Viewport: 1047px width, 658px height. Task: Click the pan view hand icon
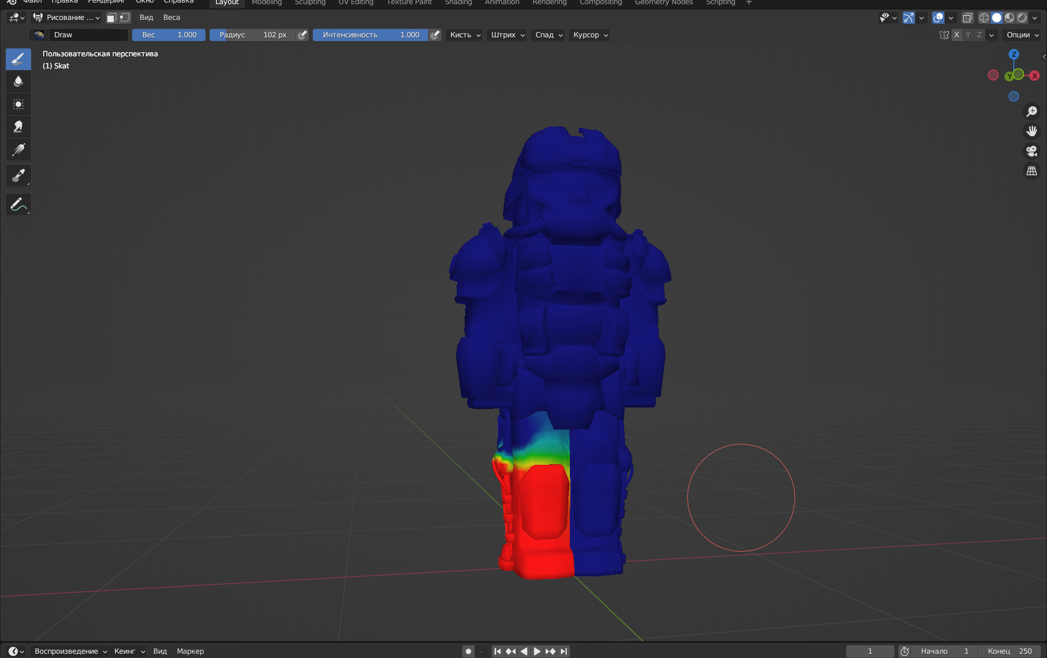point(1032,131)
